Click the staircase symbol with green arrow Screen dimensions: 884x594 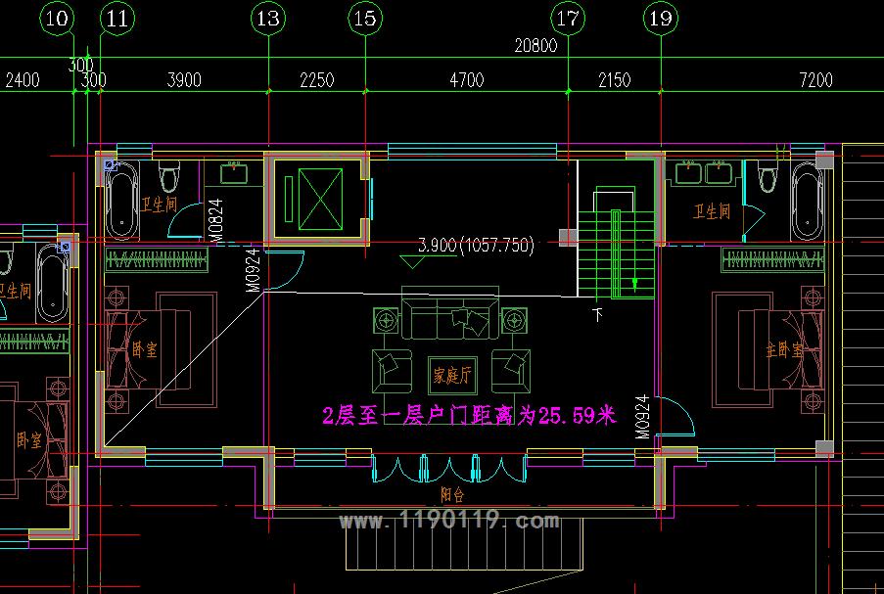[615, 251]
